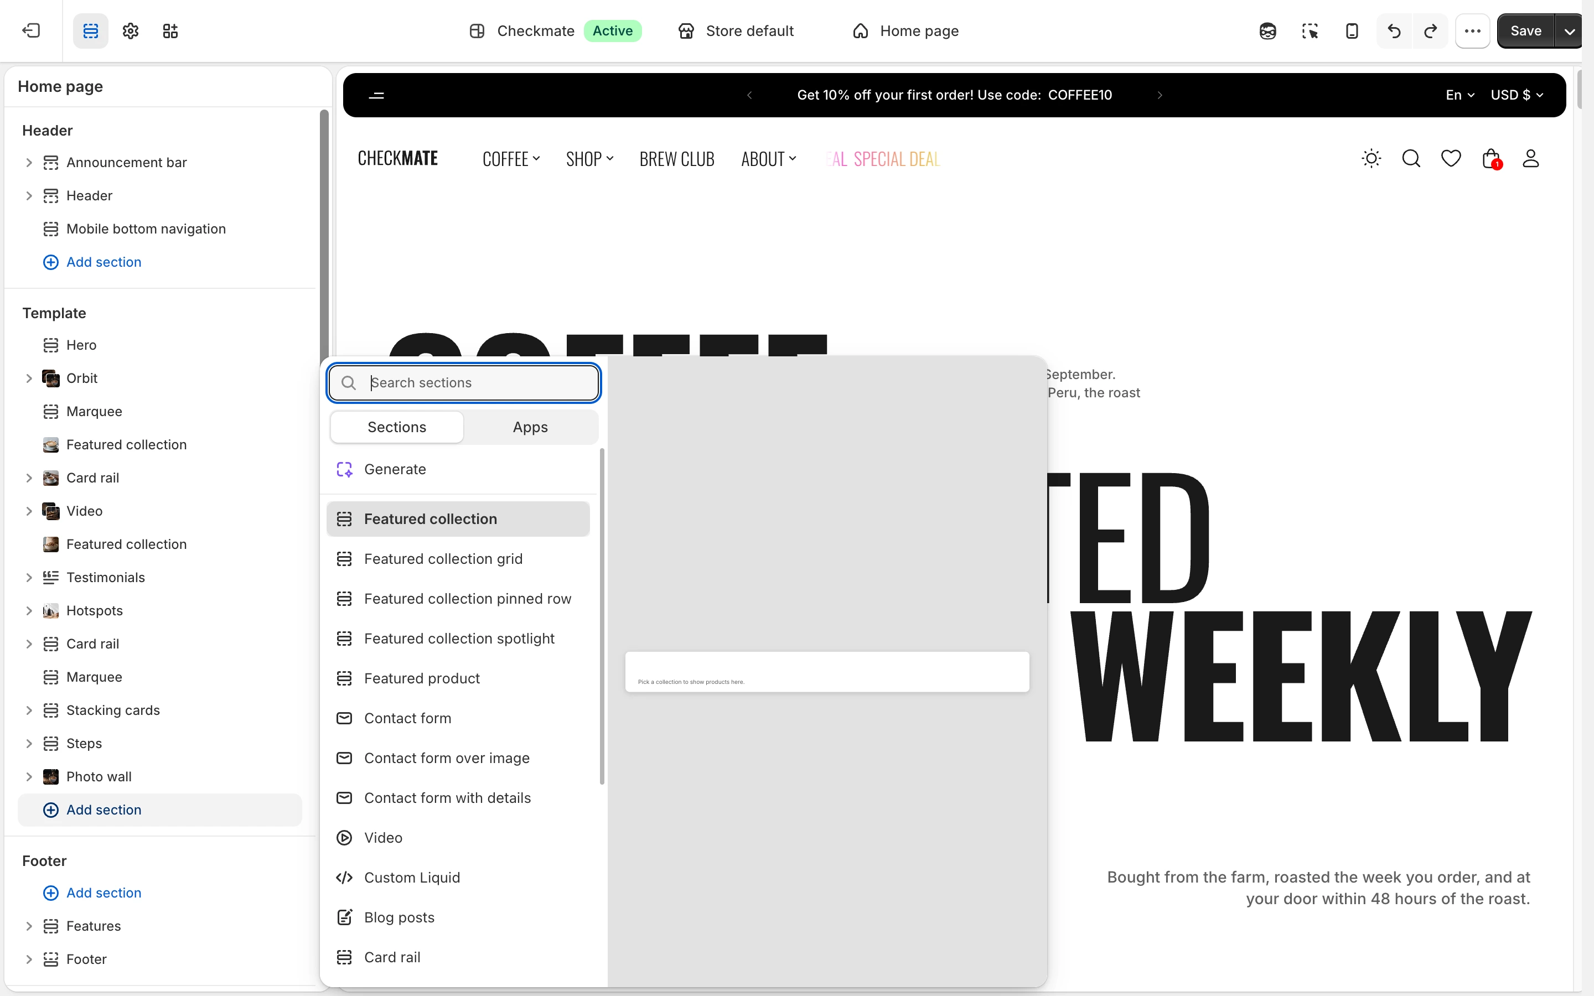
Task: Open the SHOP navigation menu
Action: click(x=589, y=159)
